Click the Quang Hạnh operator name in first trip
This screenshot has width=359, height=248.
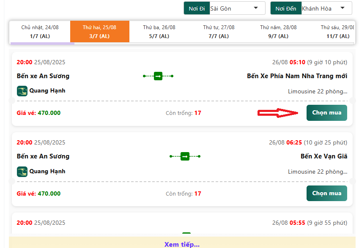[47, 91]
